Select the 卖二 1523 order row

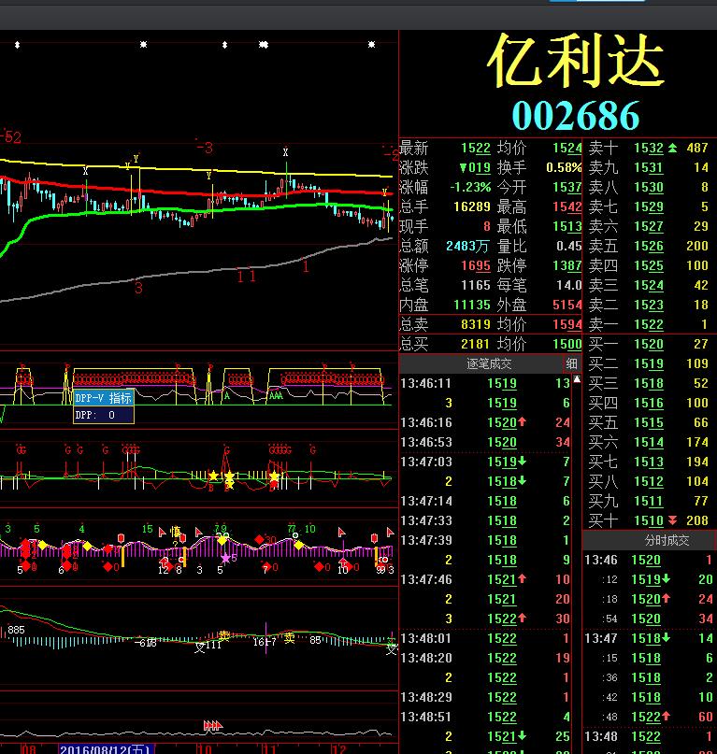click(x=649, y=305)
